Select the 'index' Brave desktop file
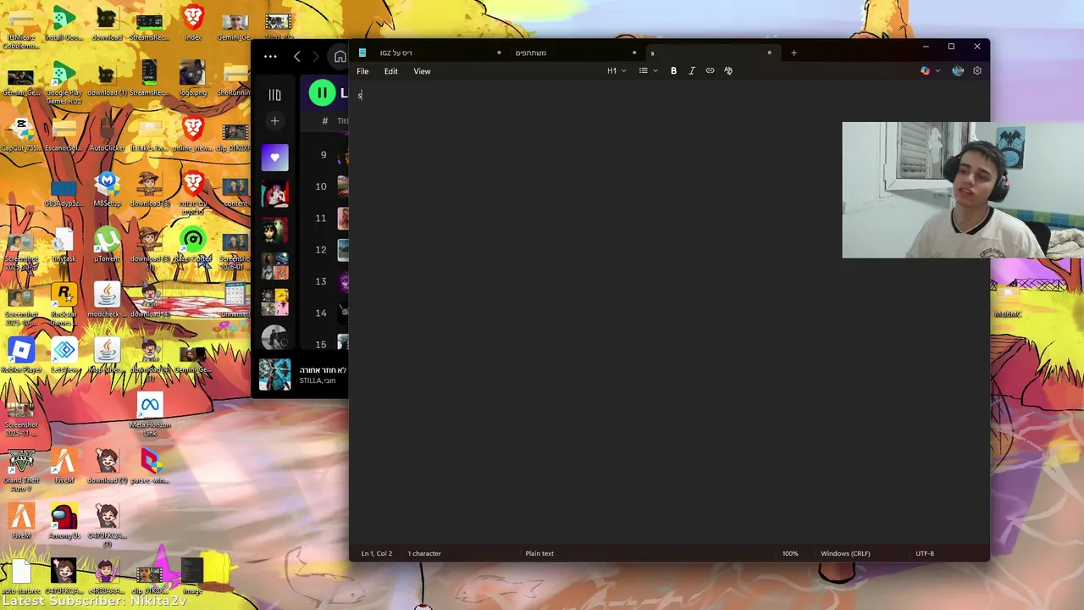 coord(193,23)
